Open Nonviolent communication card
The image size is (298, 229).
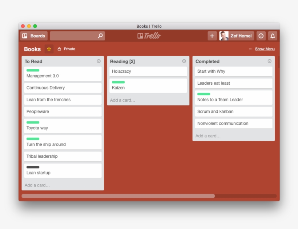234,124
